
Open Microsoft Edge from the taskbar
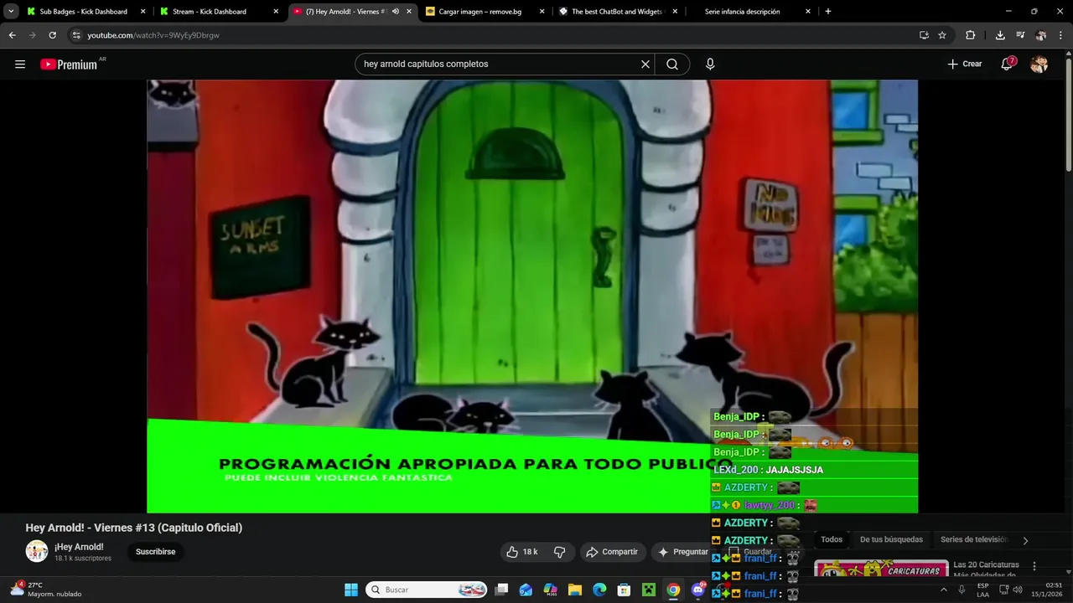point(599,590)
